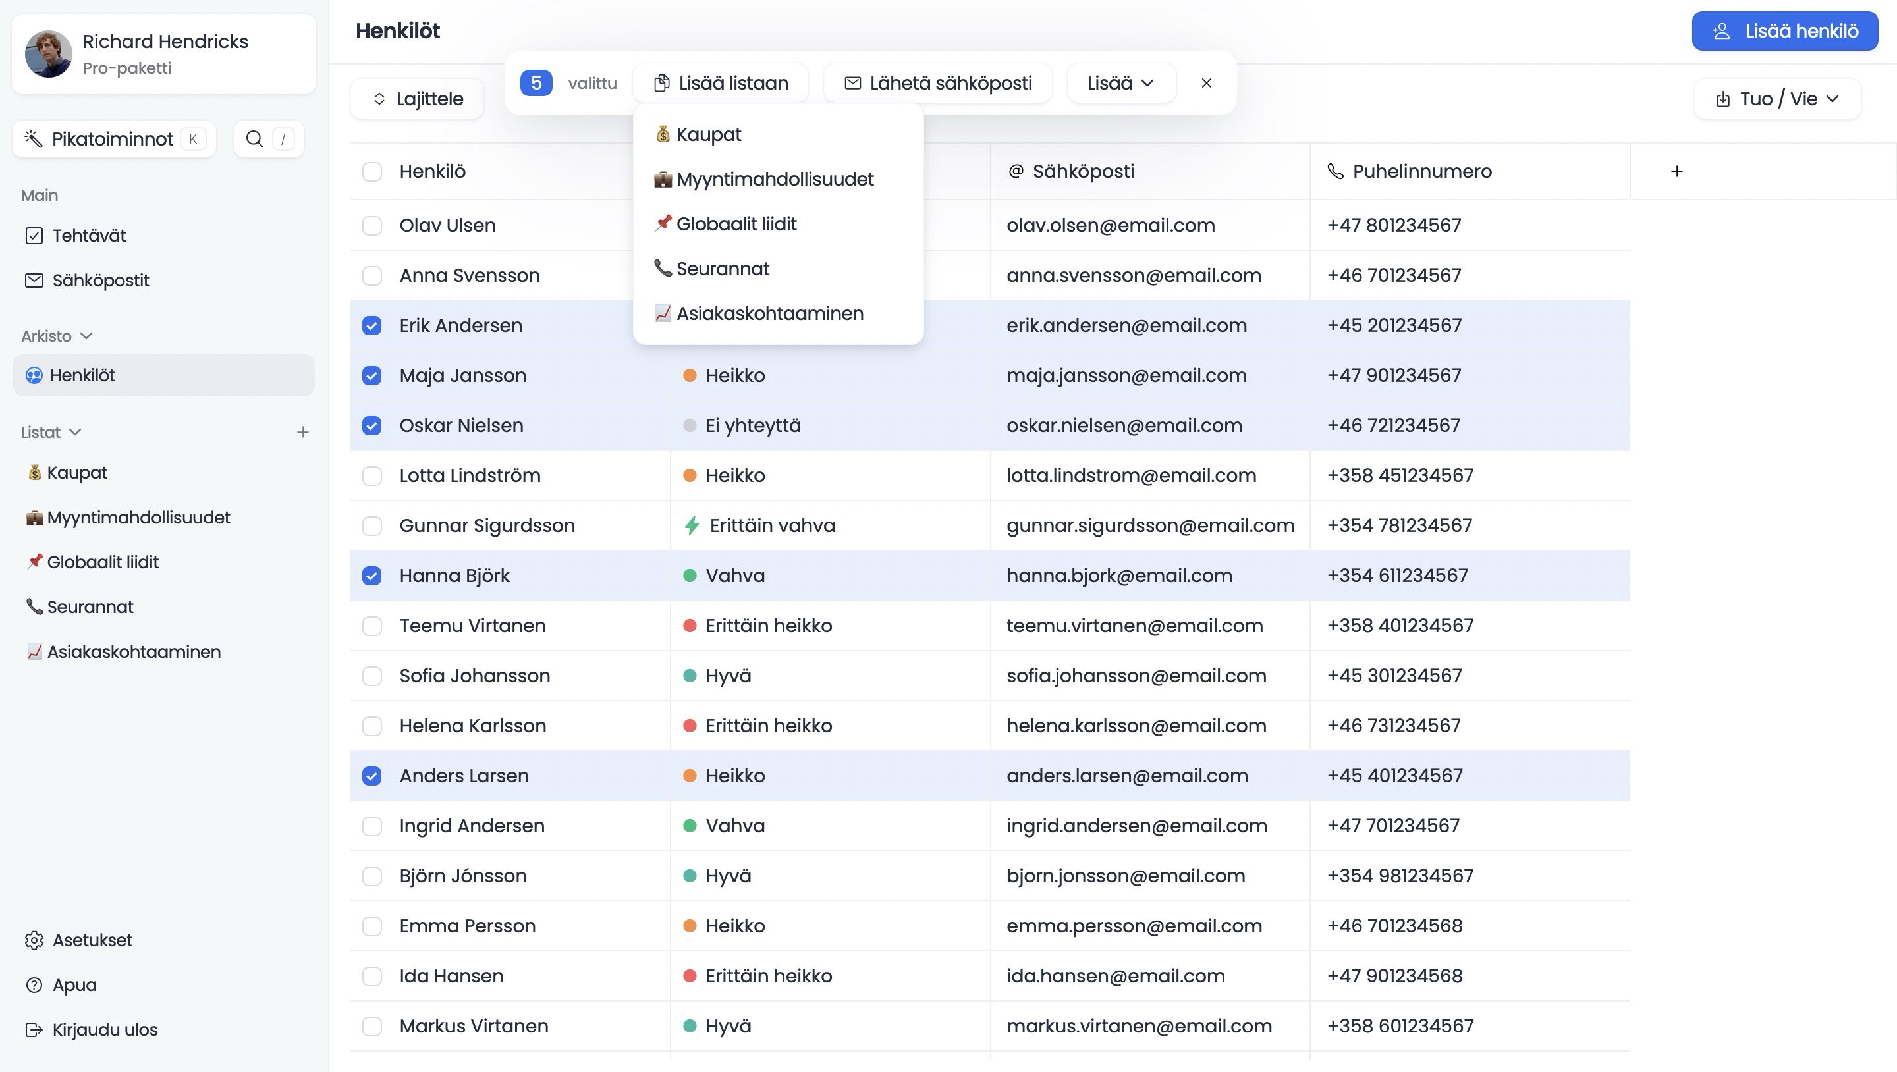This screenshot has width=1897, height=1072.
Task: Toggle checkbox for Maja Jansson
Action: click(373, 375)
